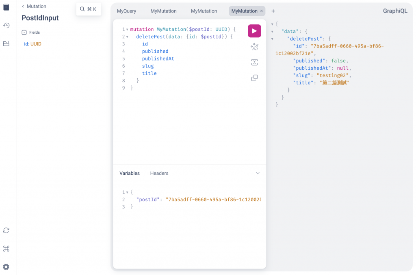416x275 pixels.
Task: Click the deletePost keyword in query
Action: coord(150,37)
